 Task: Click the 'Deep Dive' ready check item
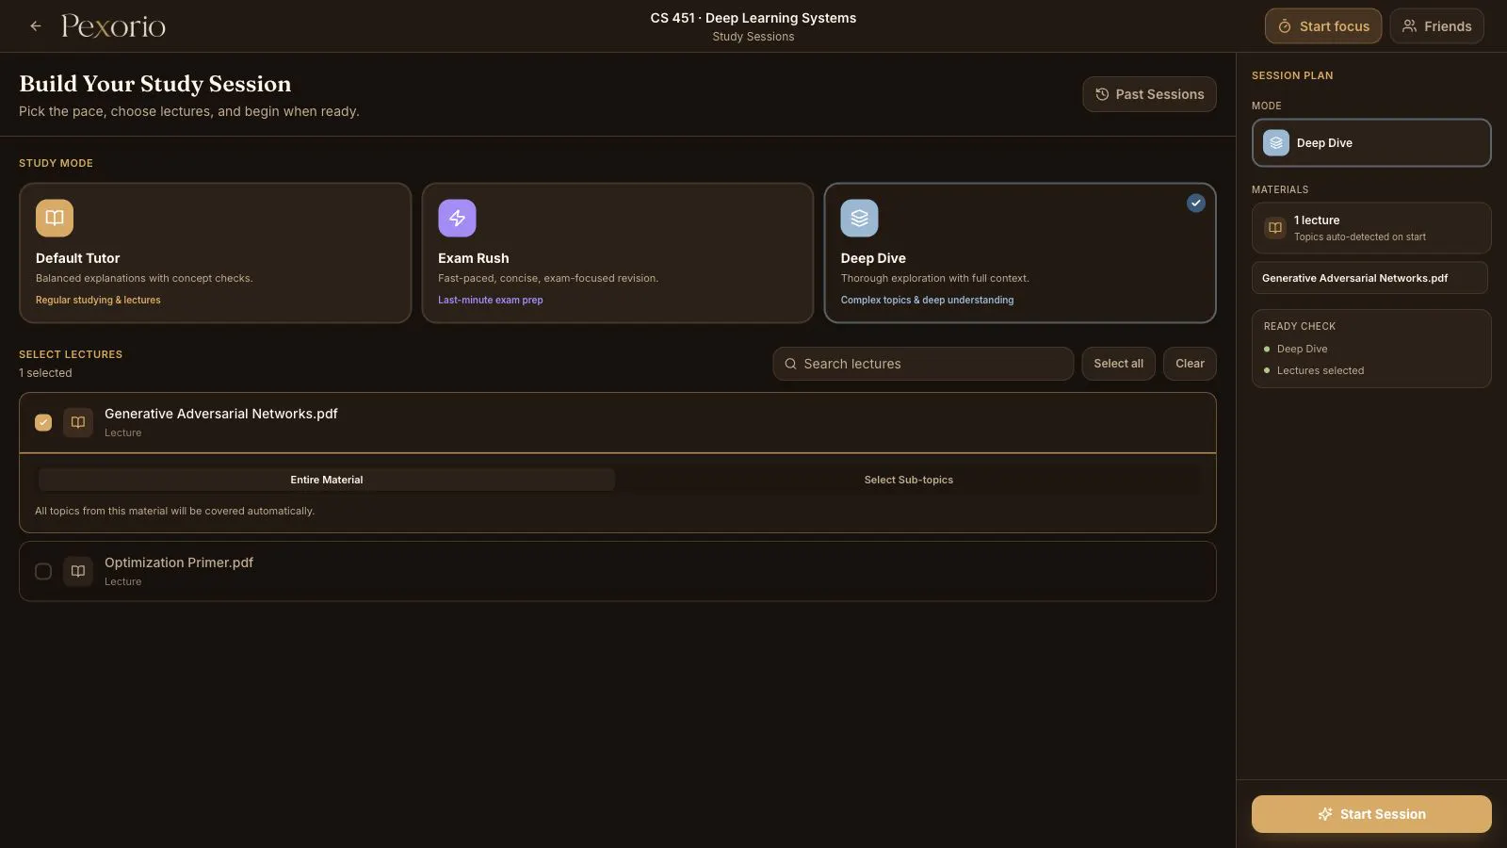[1302, 349]
